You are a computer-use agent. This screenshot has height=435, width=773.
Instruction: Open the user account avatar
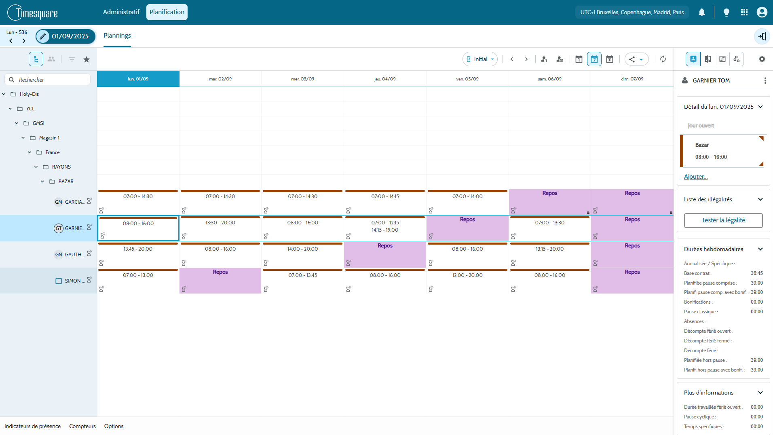pyautogui.click(x=762, y=12)
